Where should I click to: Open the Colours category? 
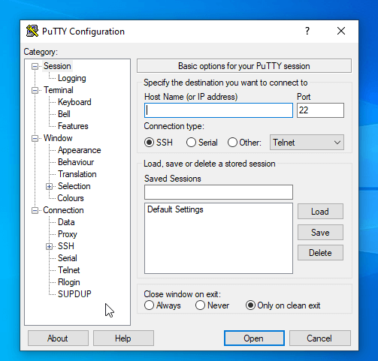click(71, 198)
